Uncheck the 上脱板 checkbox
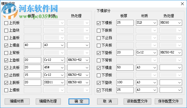Viewport: 187px width, 108px height. tap(6, 83)
